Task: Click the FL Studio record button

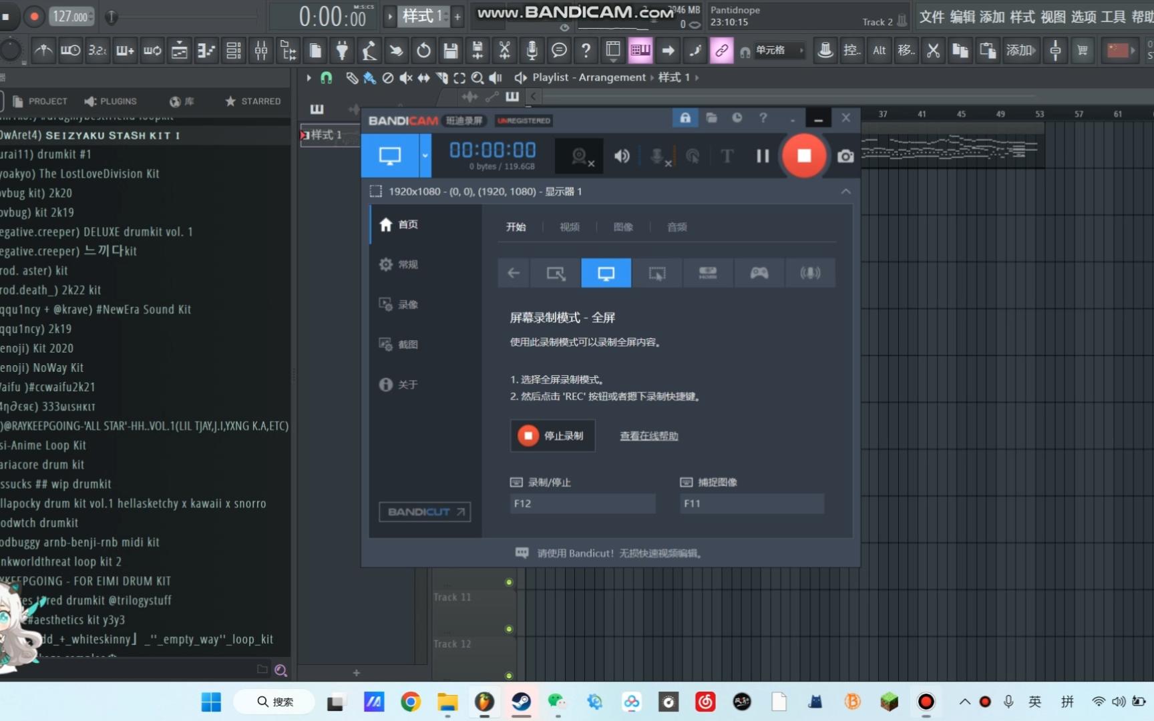Action: click(33, 17)
